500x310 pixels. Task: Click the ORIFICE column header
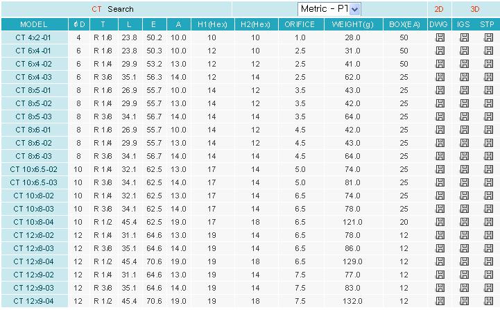coord(300,24)
